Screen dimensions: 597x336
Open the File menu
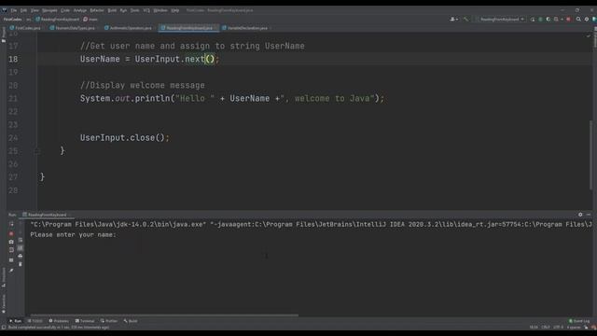tap(14, 10)
